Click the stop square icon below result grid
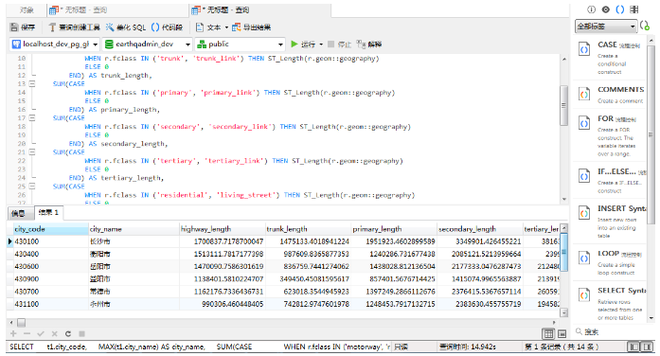This screenshot has width=660, height=356. 81,333
